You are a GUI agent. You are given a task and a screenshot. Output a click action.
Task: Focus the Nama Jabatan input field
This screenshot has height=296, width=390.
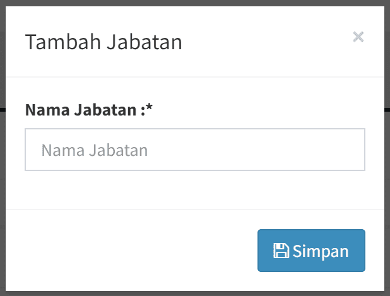point(195,150)
